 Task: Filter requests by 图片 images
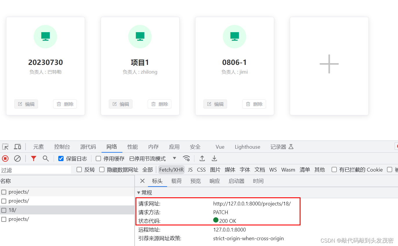(215, 170)
